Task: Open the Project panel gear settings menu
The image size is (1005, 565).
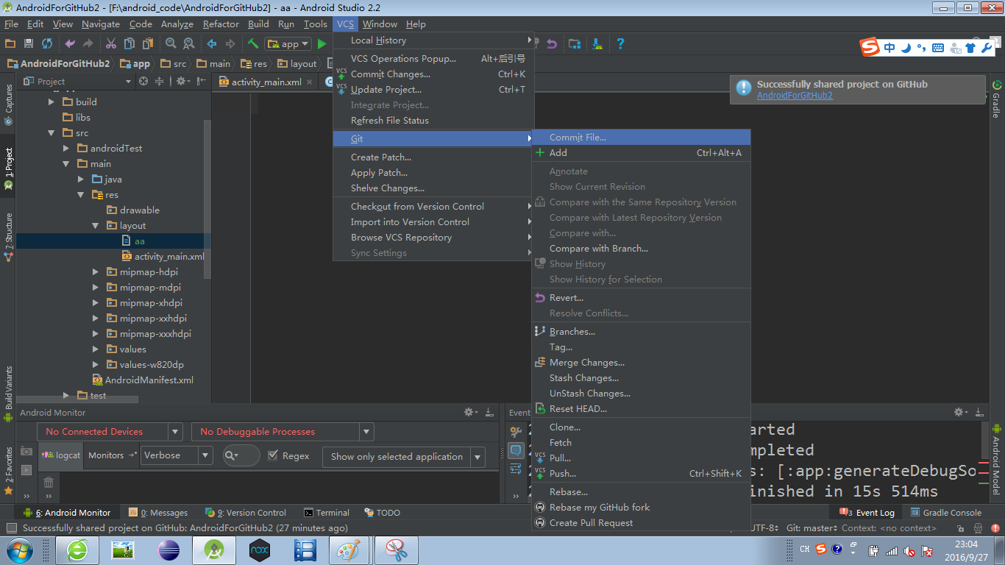Action: (x=182, y=82)
